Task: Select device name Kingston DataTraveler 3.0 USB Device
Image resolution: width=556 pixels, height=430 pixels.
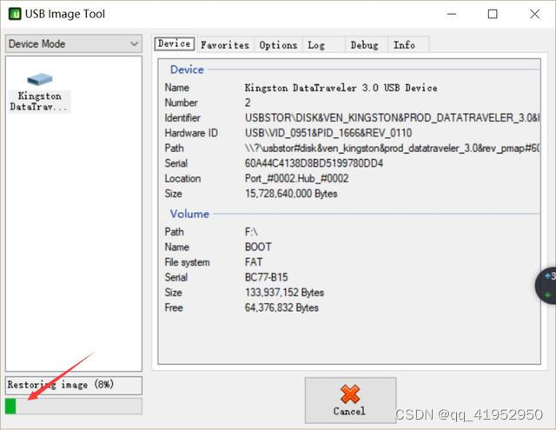Action: tap(341, 88)
